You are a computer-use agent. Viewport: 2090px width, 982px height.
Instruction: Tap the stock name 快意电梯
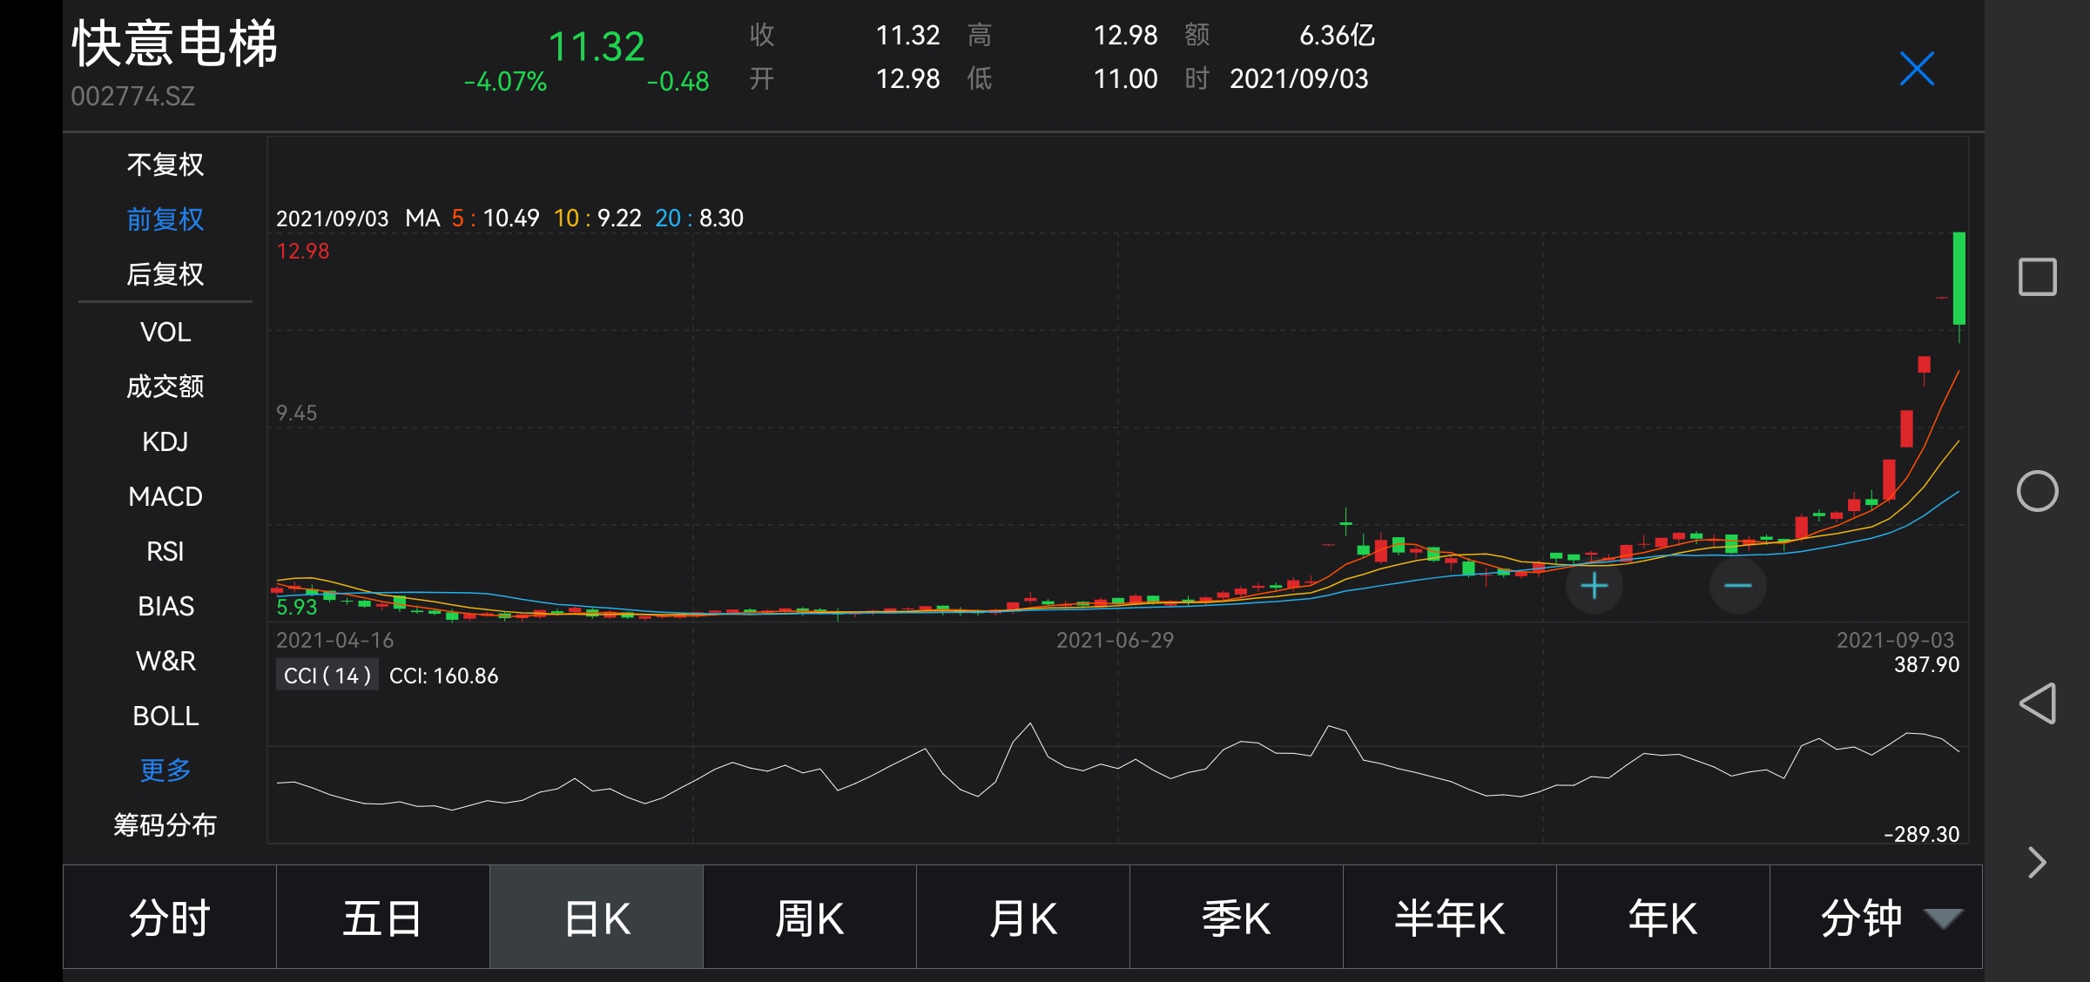click(x=174, y=44)
